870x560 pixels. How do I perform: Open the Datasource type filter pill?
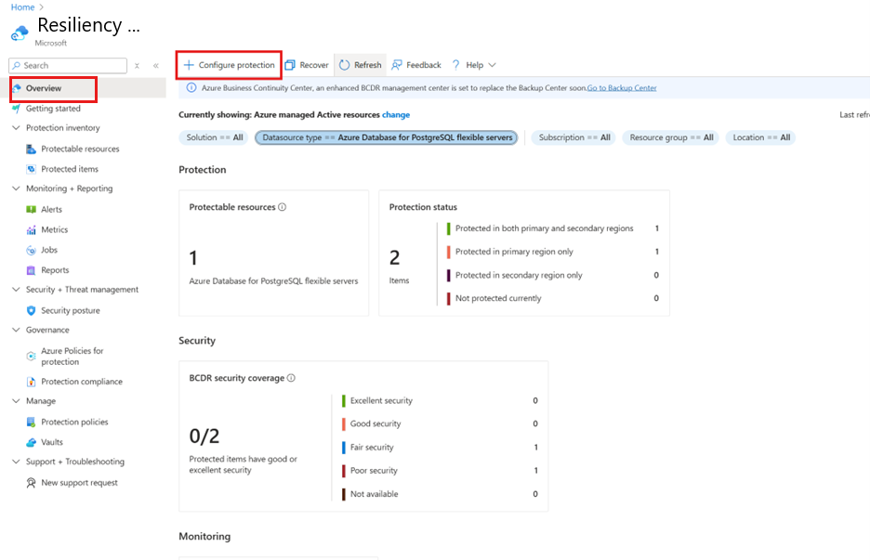pyautogui.click(x=387, y=137)
